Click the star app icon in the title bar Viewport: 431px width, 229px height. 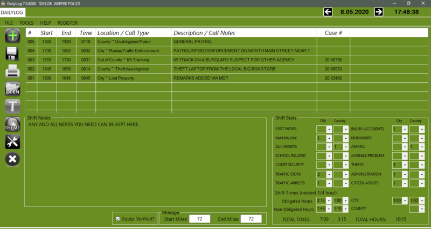pos(3,4)
